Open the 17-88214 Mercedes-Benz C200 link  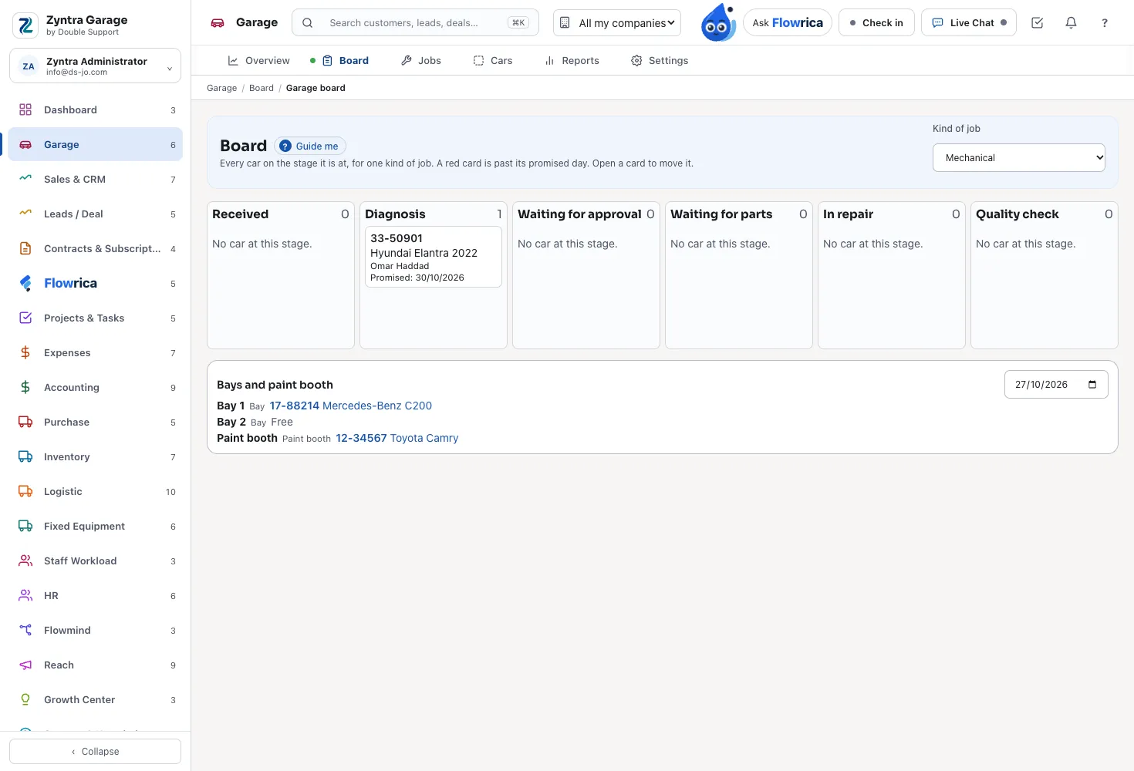[x=350, y=406]
